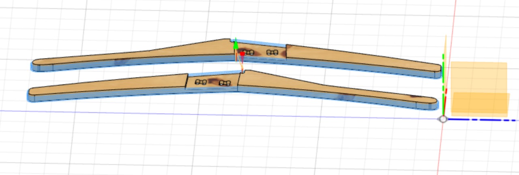The width and height of the screenshot is (519, 175).
Task: Click the lower part's right hole pair
Action: tap(225, 83)
